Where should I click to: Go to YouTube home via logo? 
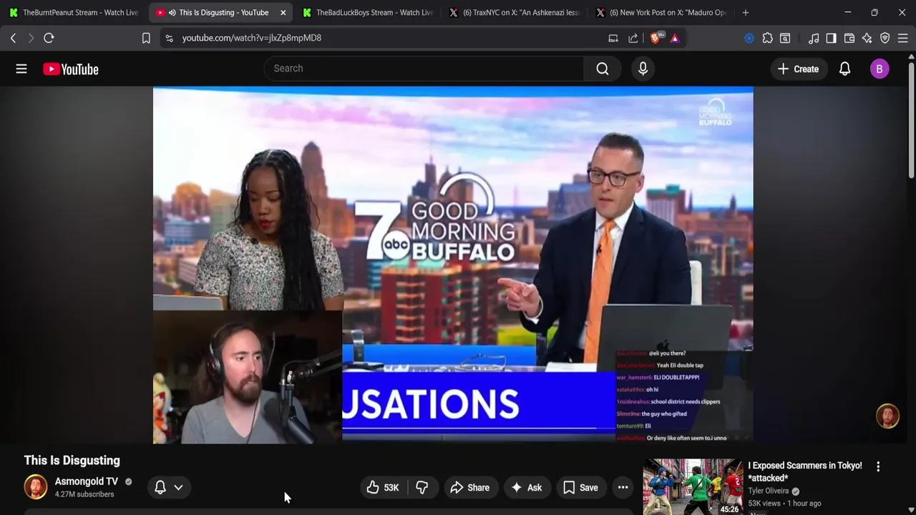[70, 69]
